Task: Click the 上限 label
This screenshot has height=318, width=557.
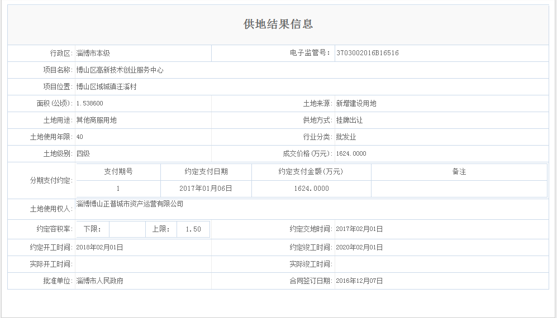Action: pyautogui.click(x=161, y=229)
